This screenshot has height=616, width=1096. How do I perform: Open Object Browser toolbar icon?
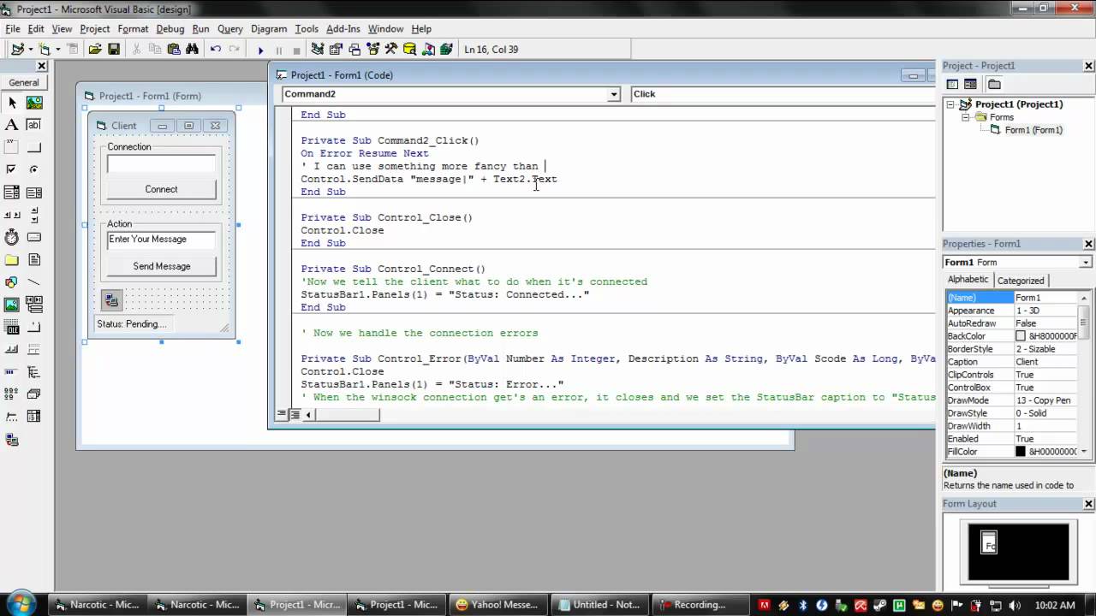click(372, 50)
